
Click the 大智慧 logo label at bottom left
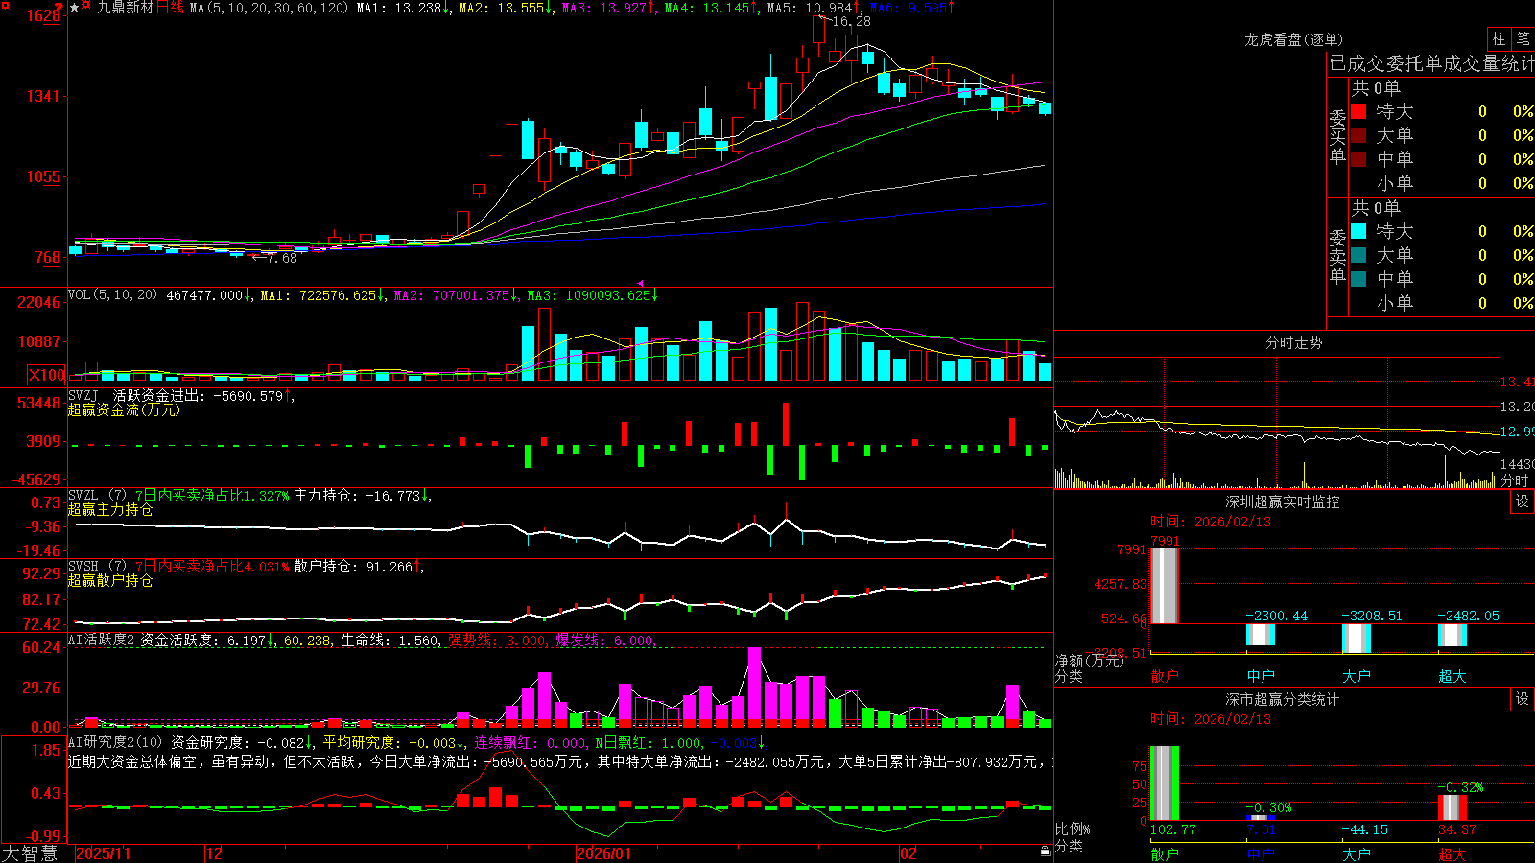(30, 853)
